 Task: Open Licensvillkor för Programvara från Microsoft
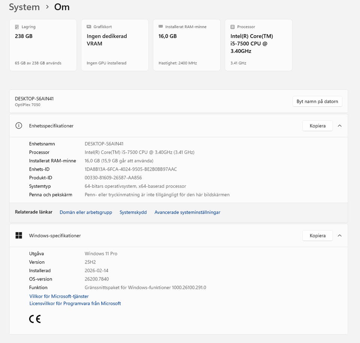click(75, 303)
